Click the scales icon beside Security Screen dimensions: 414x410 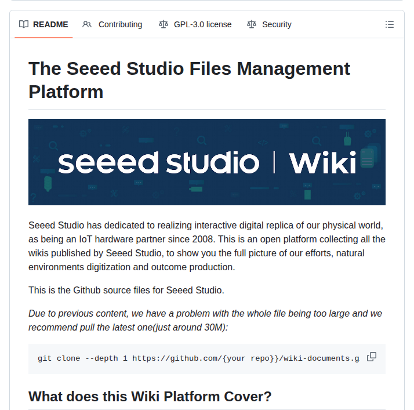(252, 24)
